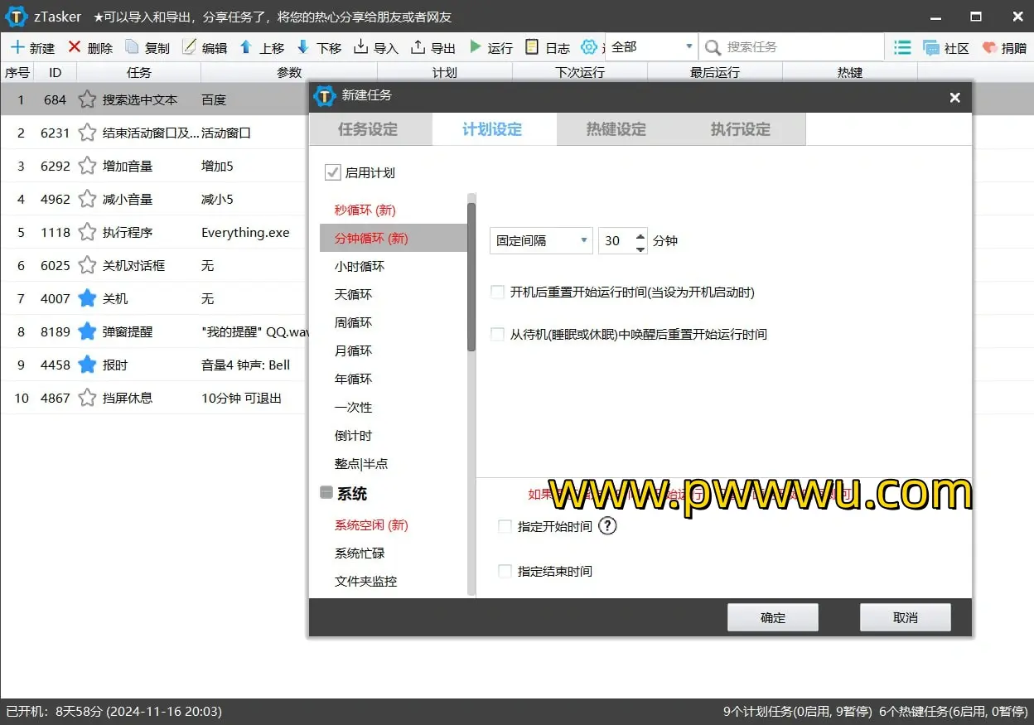
Task: Enable the 指定开始时间 checkbox
Action: pyautogui.click(x=505, y=526)
